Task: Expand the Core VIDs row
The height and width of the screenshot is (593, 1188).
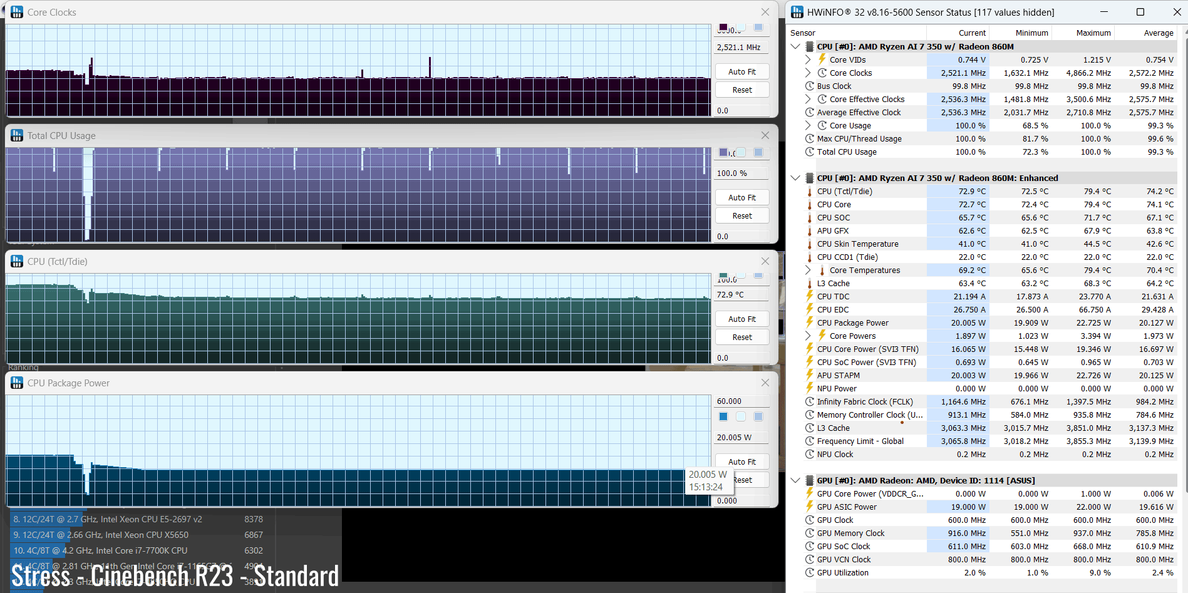Action: 808,59
